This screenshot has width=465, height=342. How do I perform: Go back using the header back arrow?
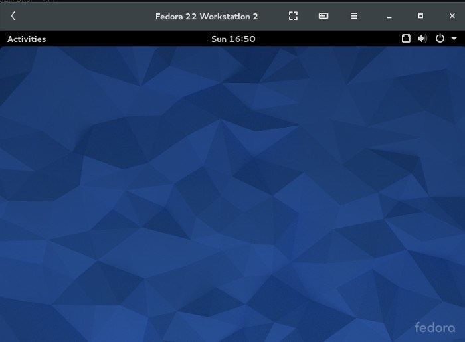pyautogui.click(x=13, y=16)
